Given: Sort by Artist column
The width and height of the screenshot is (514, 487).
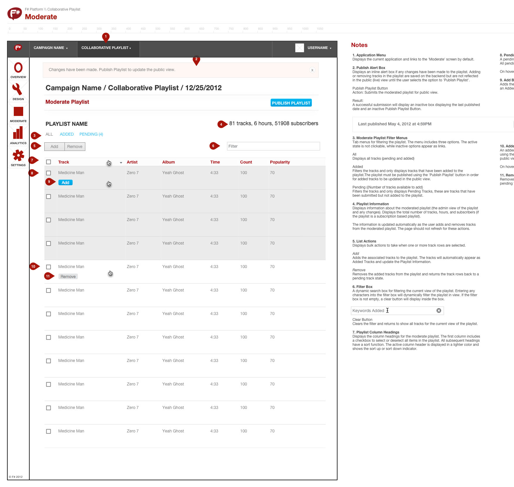Looking at the screenshot, I should tap(132, 162).
